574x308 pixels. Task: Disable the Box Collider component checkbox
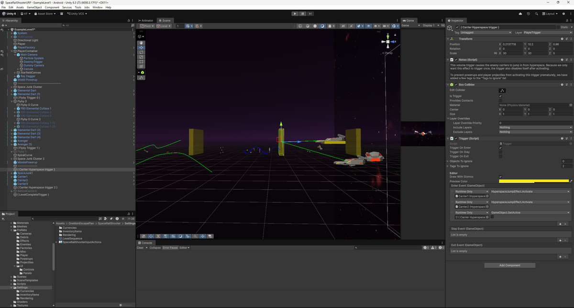[x=456, y=85]
